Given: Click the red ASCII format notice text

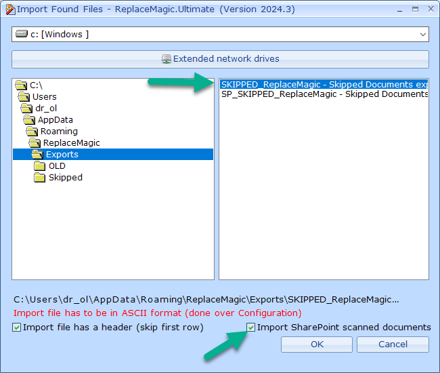Looking at the screenshot, I should (x=158, y=313).
